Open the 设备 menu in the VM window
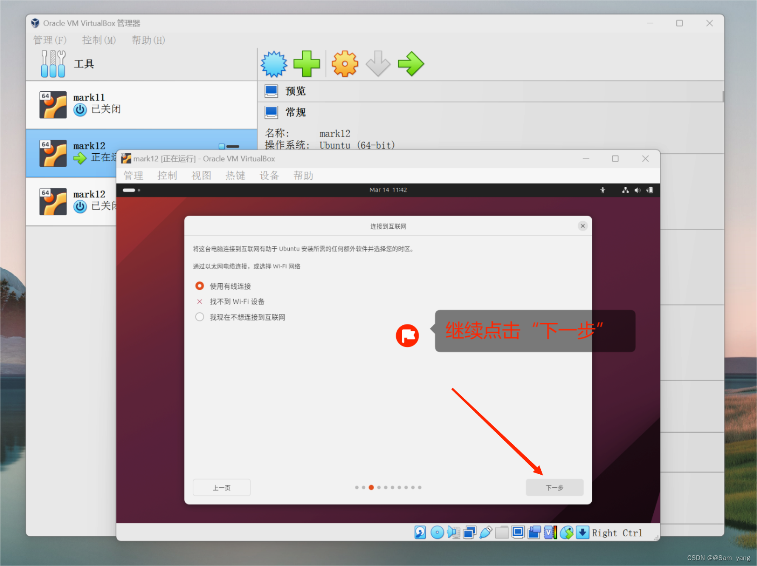This screenshot has height=566, width=757. (x=269, y=175)
